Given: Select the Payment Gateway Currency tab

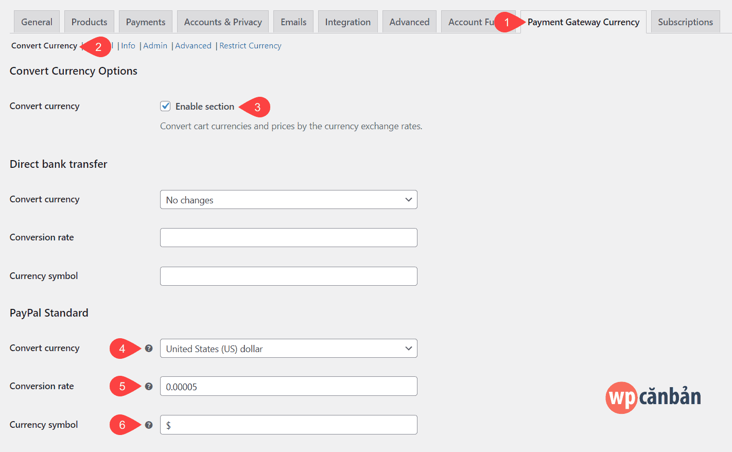Looking at the screenshot, I should 583,22.
